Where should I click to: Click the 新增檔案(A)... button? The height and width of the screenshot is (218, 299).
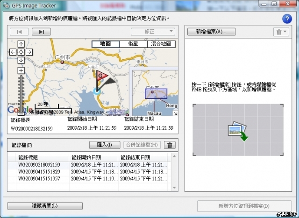212,32
